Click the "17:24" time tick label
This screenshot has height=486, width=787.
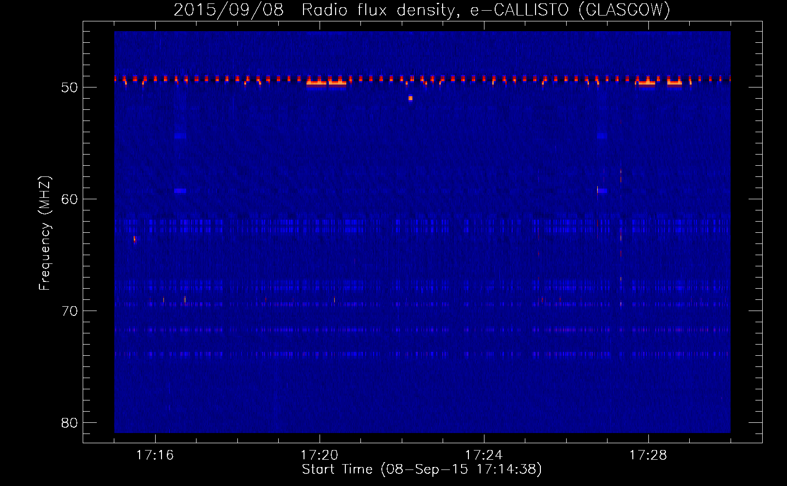pos(484,455)
